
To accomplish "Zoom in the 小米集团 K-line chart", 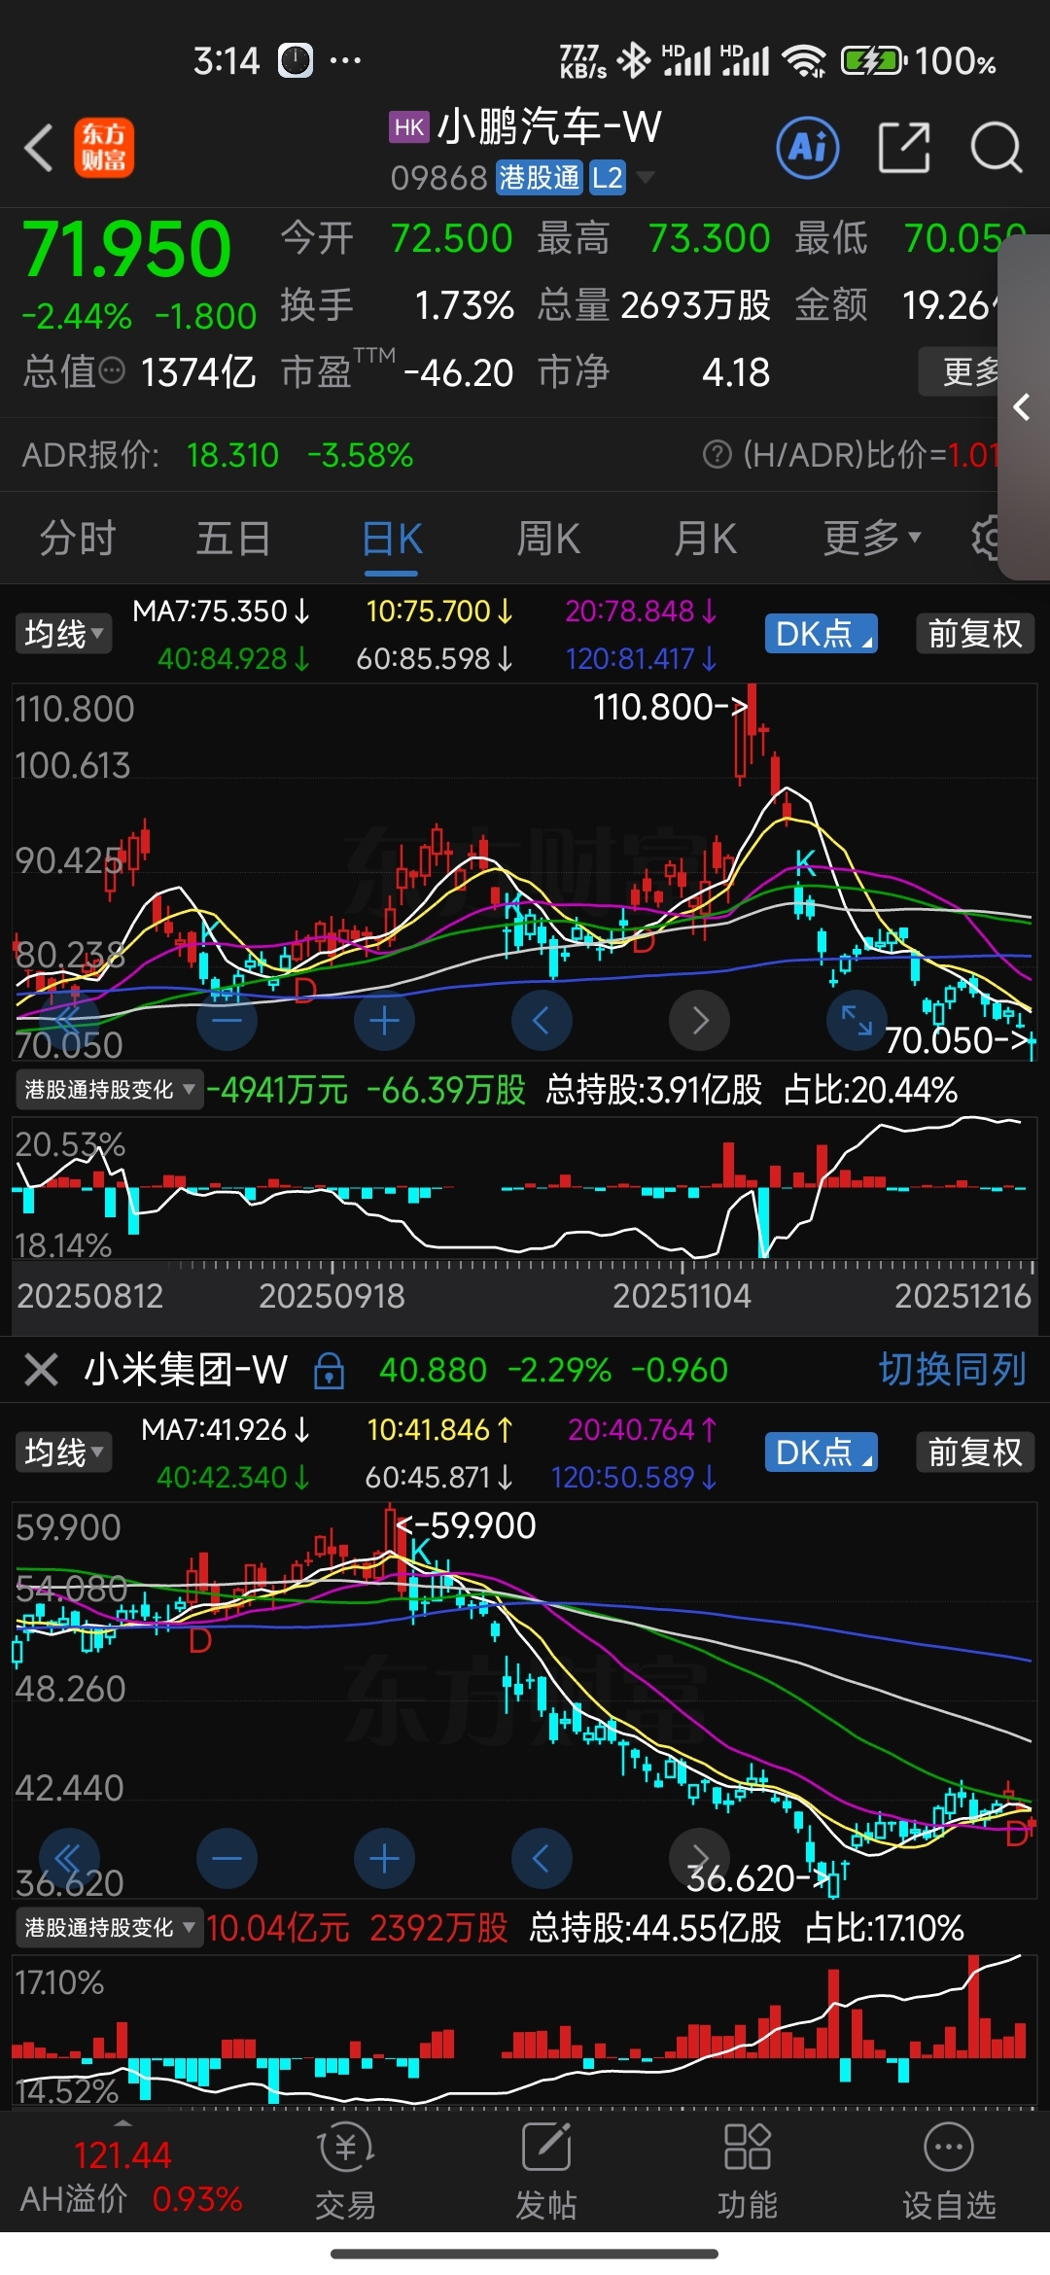I will 384,1858.
